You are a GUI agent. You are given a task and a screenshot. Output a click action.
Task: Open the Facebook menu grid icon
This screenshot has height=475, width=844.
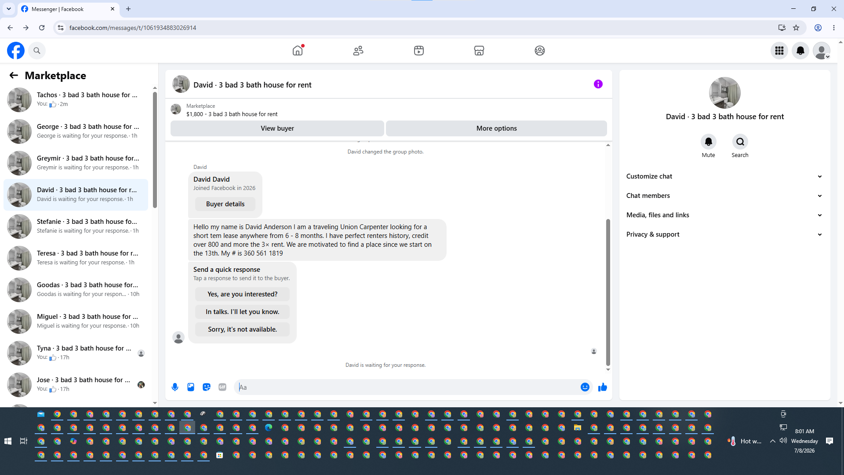click(779, 51)
